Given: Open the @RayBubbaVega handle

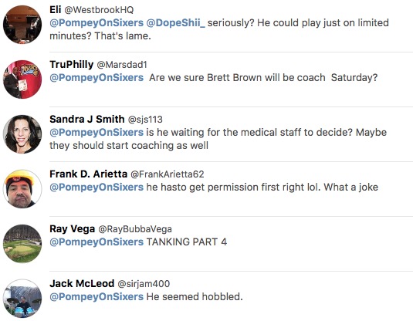Looking at the screenshot, I should [x=135, y=229].
